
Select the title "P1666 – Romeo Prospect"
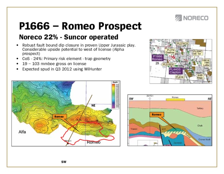click(x=80, y=26)
